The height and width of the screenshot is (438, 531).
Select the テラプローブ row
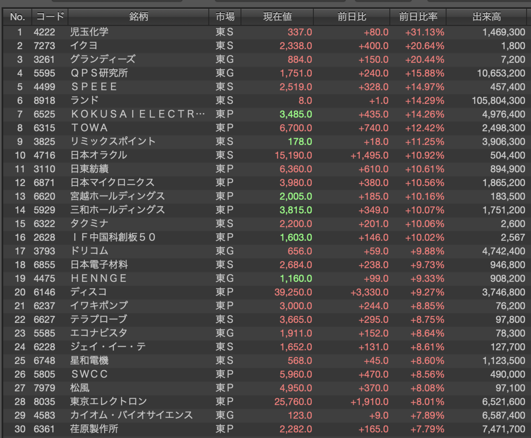click(265, 320)
